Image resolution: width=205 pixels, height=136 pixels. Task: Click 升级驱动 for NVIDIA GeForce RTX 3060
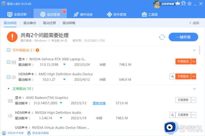(x=183, y=62)
